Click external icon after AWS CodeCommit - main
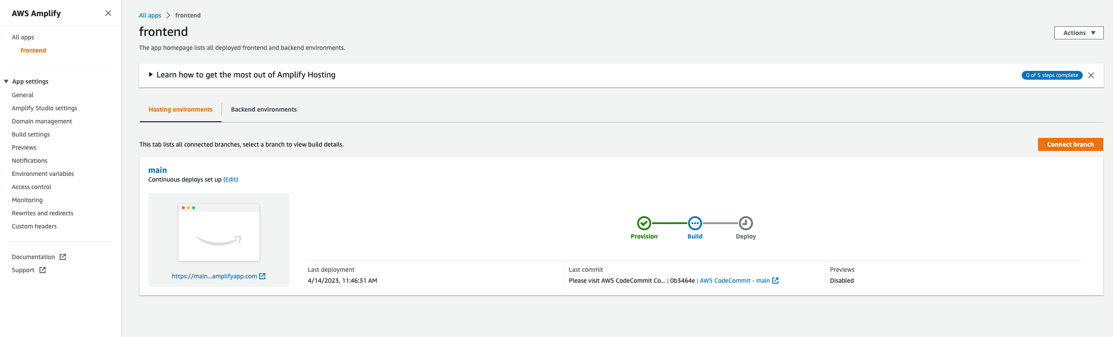The image size is (1113, 337). tap(775, 281)
